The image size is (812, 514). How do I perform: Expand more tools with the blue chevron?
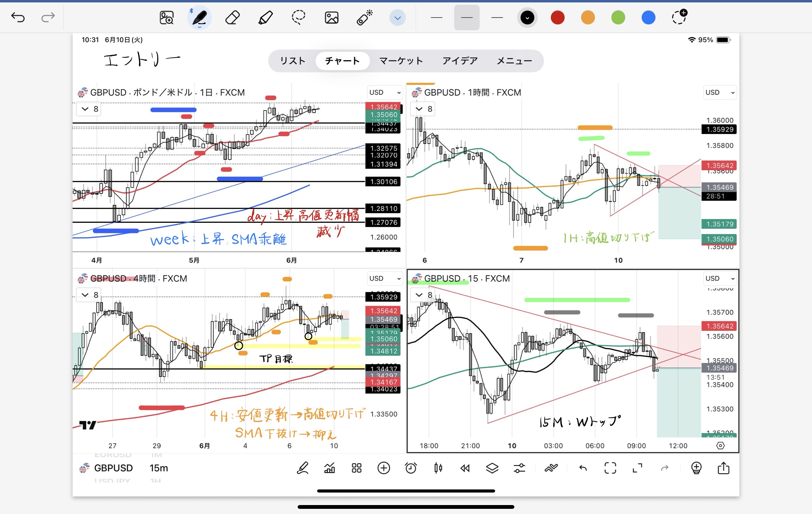397,18
